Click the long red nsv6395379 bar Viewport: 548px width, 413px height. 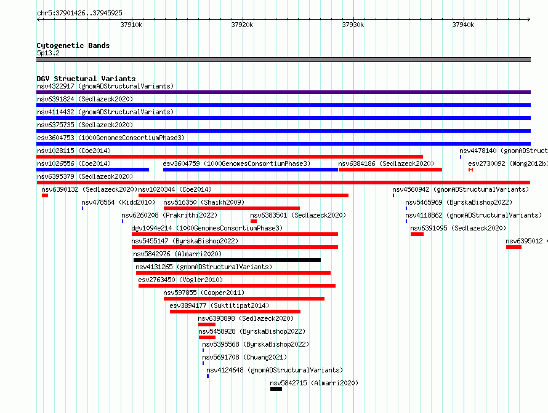[283, 183]
